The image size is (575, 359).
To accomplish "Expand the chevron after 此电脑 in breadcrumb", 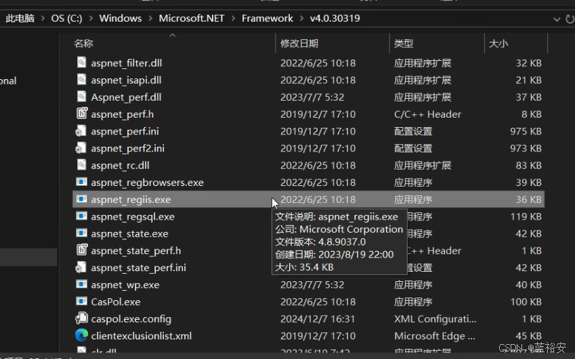I will click(x=43, y=18).
